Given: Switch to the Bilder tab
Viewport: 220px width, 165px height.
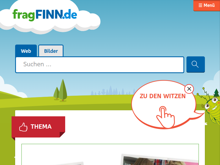Looking at the screenshot, I should tap(51, 51).
